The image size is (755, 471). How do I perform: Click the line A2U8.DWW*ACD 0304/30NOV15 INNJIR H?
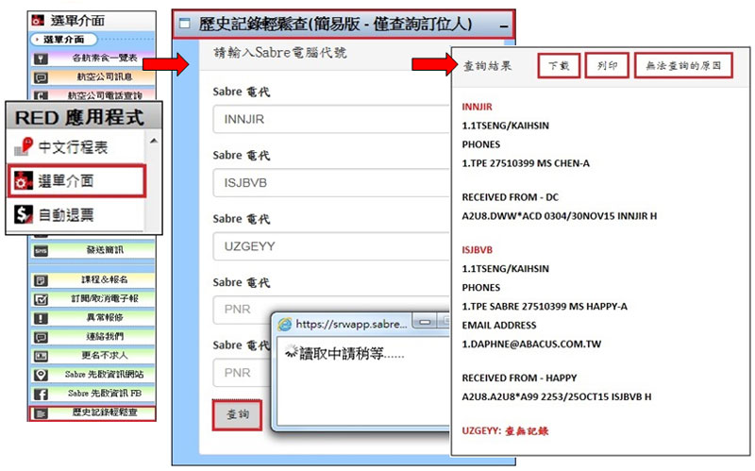click(x=559, y=216)
